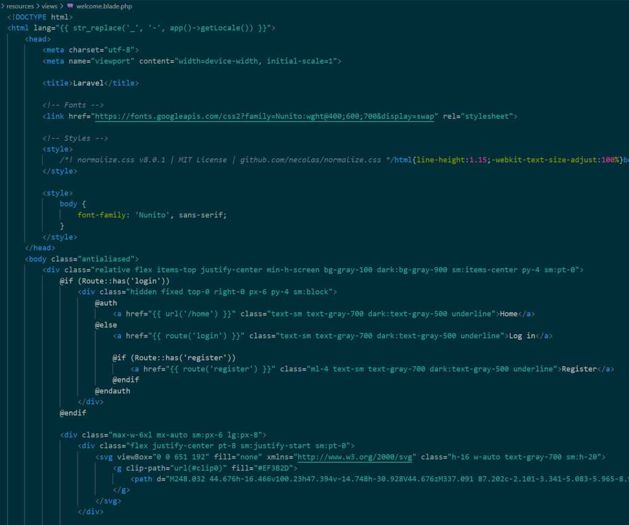The image size is (629, 525).
Task: Click the path d="M248.032" line
Action: (x=379, y=479)
